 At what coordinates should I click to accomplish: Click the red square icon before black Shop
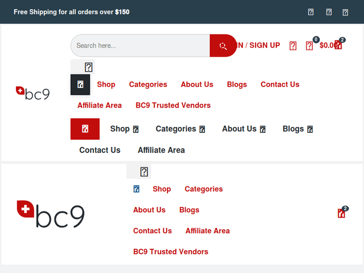(x=85, y=129)
